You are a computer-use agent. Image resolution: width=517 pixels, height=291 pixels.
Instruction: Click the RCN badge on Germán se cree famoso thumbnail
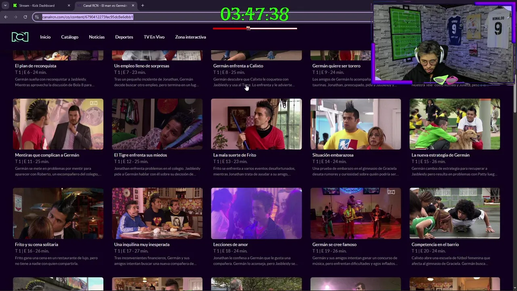[391, 192]
